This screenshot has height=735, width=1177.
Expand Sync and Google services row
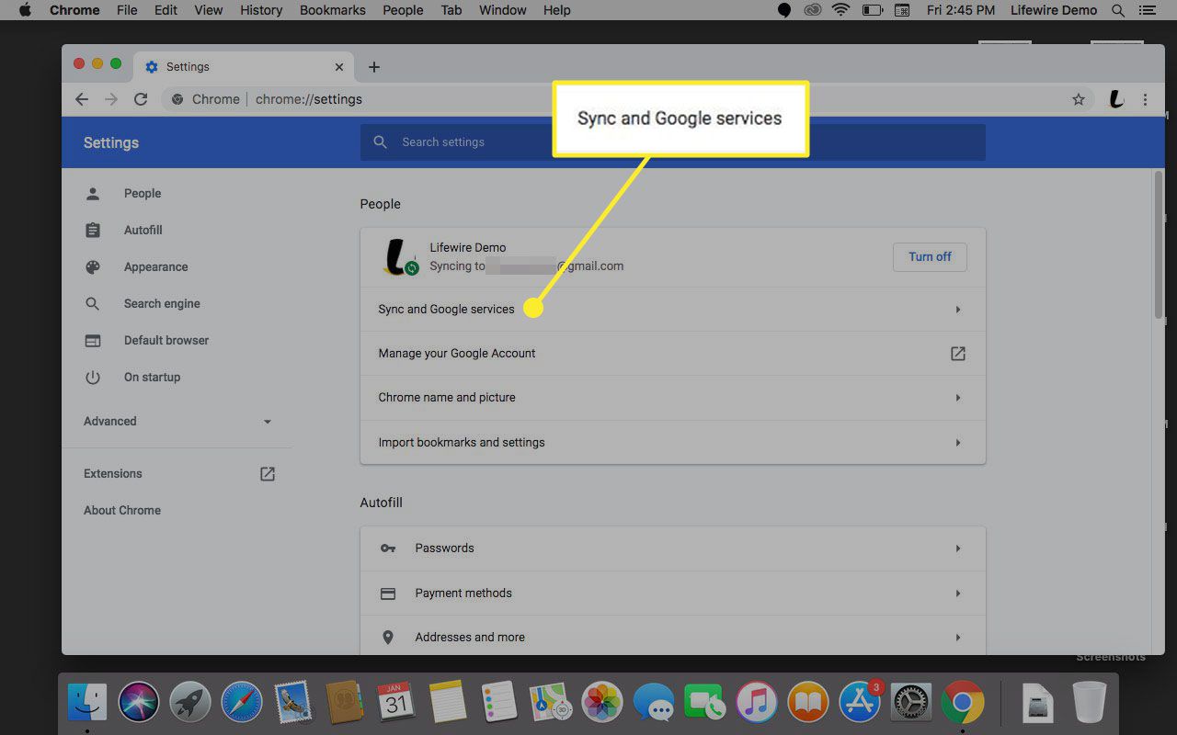pos(957,310)
